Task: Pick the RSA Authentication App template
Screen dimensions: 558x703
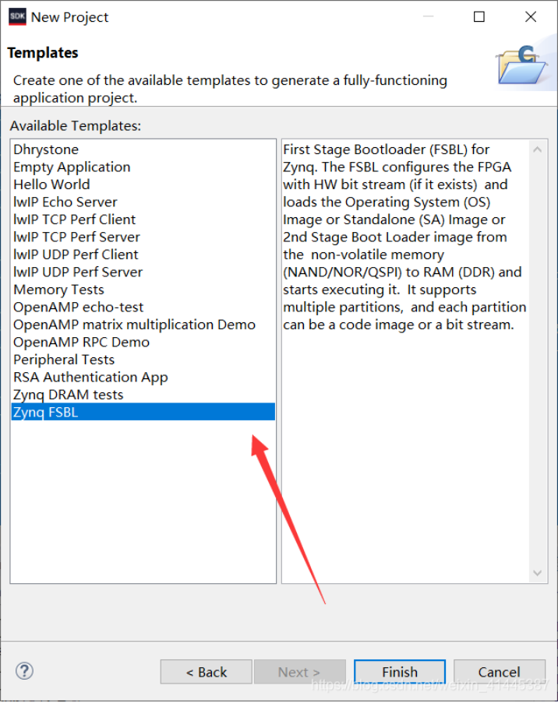Action: [x=90, y=377]
